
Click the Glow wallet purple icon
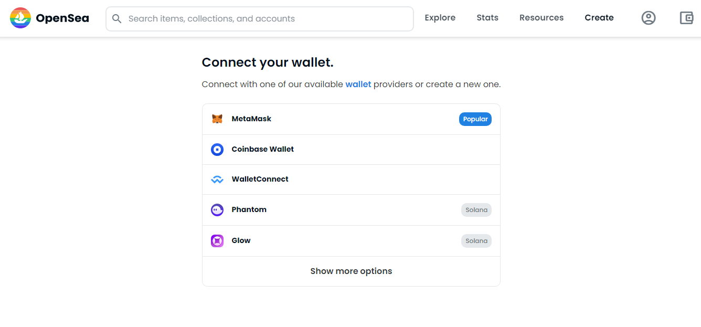(217, 241)
